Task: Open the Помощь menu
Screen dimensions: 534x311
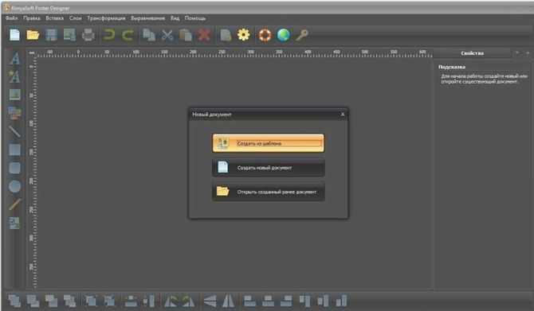Action: tap(195, 18)
